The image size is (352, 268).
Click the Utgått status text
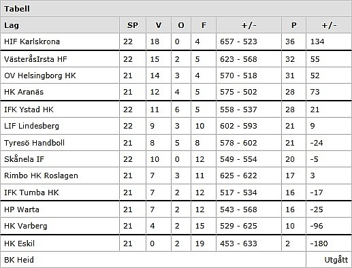coord(336,260)
